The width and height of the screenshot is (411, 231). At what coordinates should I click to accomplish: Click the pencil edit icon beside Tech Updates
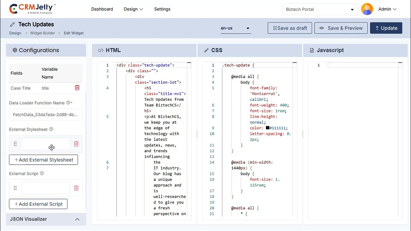coord(13,24)
